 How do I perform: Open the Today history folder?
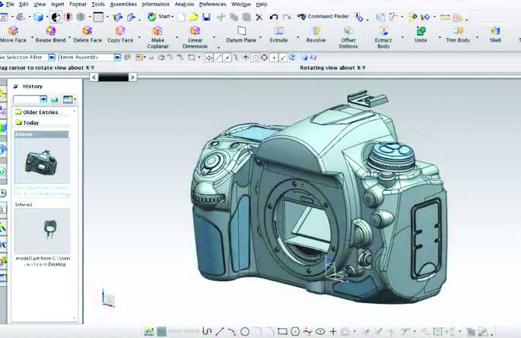(x=27, y=123)
